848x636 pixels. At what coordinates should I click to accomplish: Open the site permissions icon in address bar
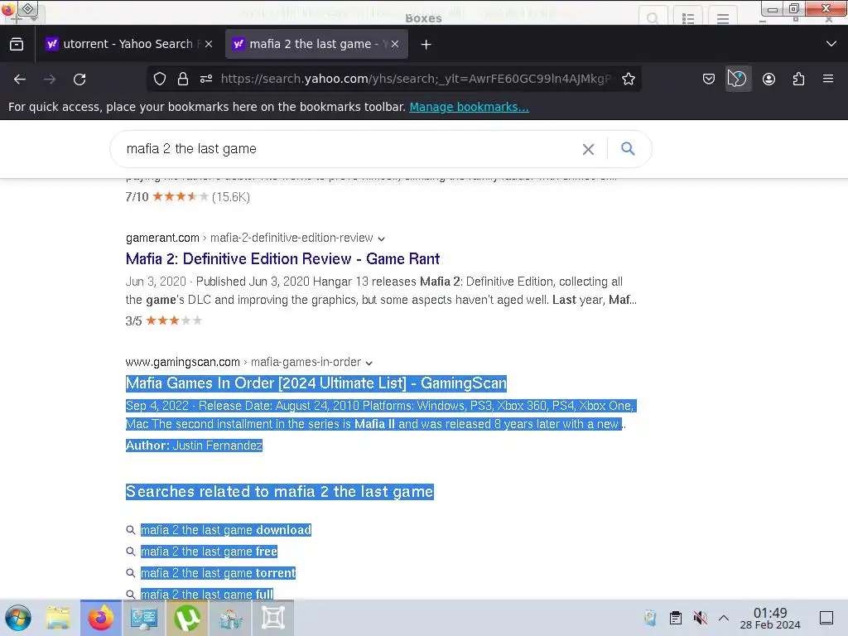pyautogui.click(x=206, y=79)
